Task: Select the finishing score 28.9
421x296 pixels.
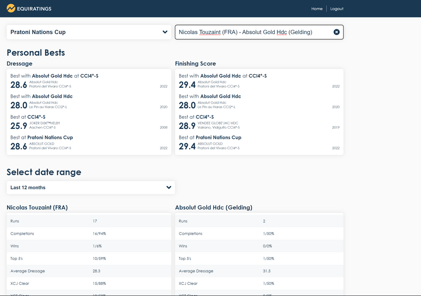Action: coord(187,126)
